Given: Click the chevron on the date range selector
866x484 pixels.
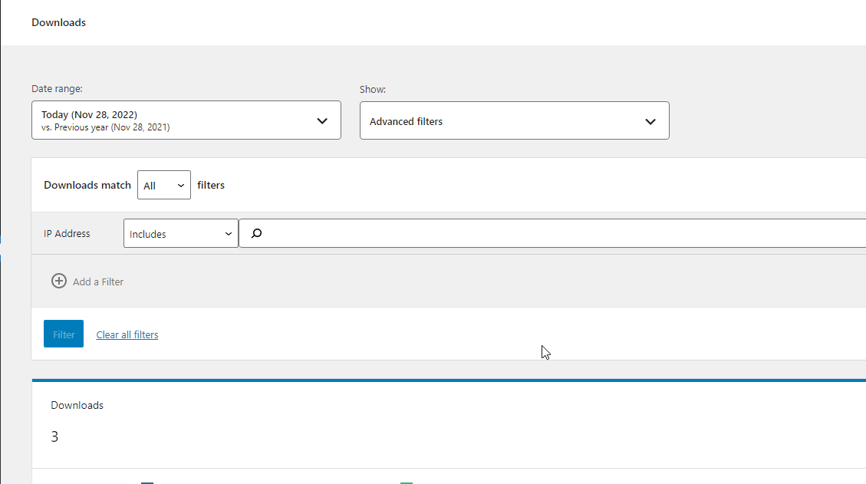Looking at the screenshot, I should point(322,120).
